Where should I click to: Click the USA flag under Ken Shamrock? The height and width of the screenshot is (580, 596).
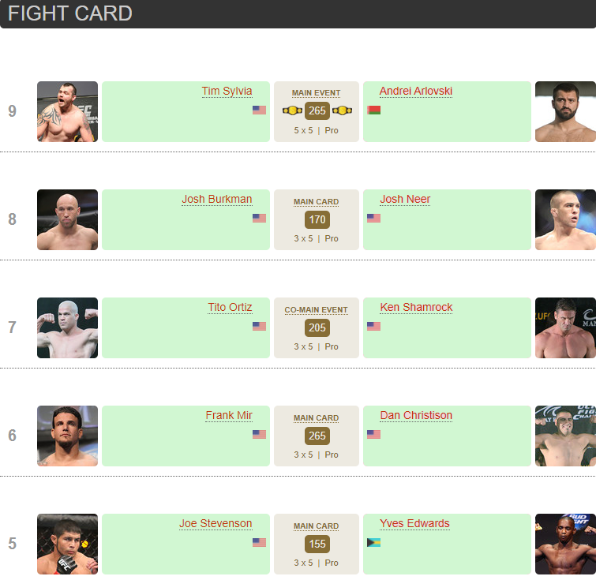click(373, 326)
